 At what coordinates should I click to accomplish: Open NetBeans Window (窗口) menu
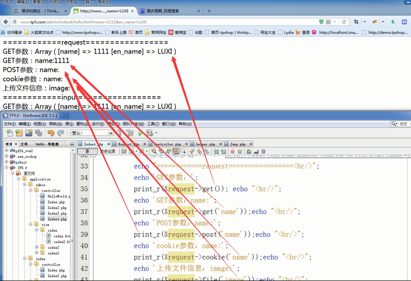[168, 124]
